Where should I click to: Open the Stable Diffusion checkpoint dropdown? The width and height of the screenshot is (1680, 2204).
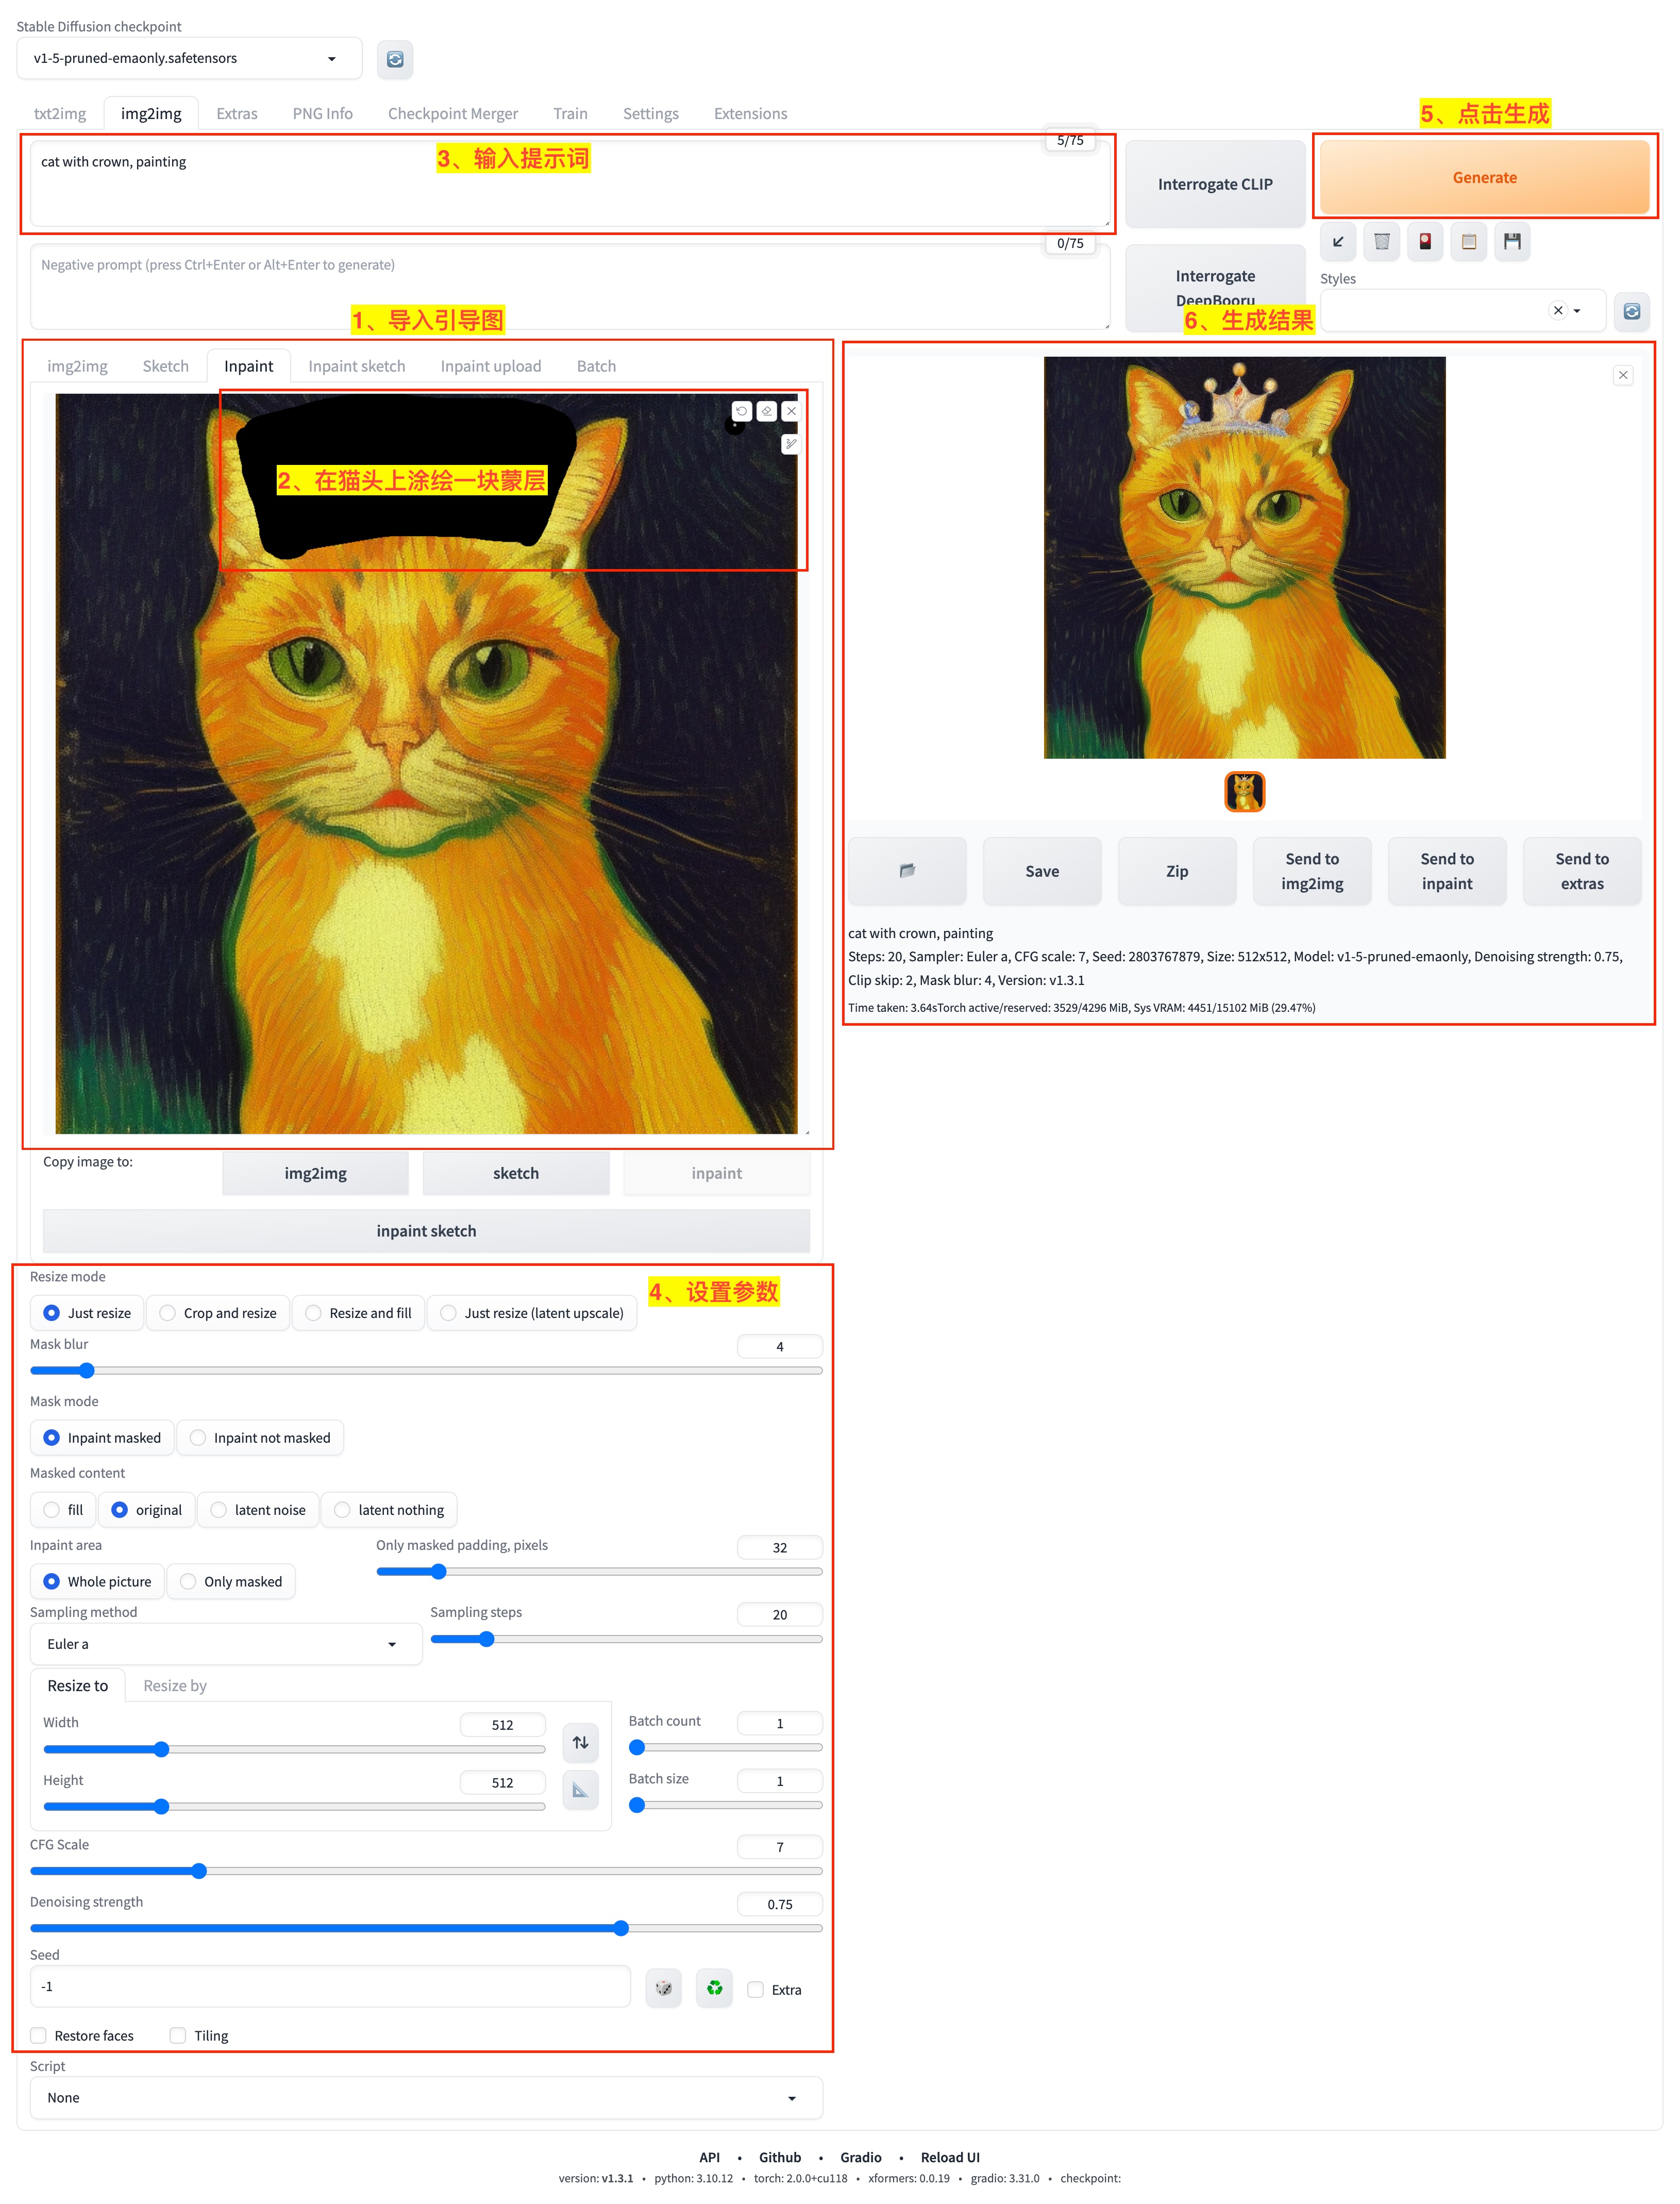pos(189,58)
